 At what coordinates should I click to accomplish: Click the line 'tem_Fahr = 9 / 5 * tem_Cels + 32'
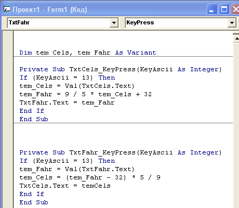pos(86,94)
